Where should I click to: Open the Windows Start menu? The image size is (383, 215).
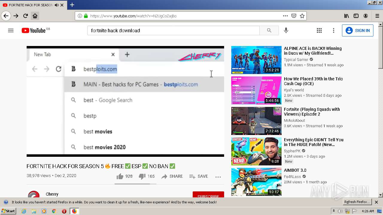(x=8, y=211)
